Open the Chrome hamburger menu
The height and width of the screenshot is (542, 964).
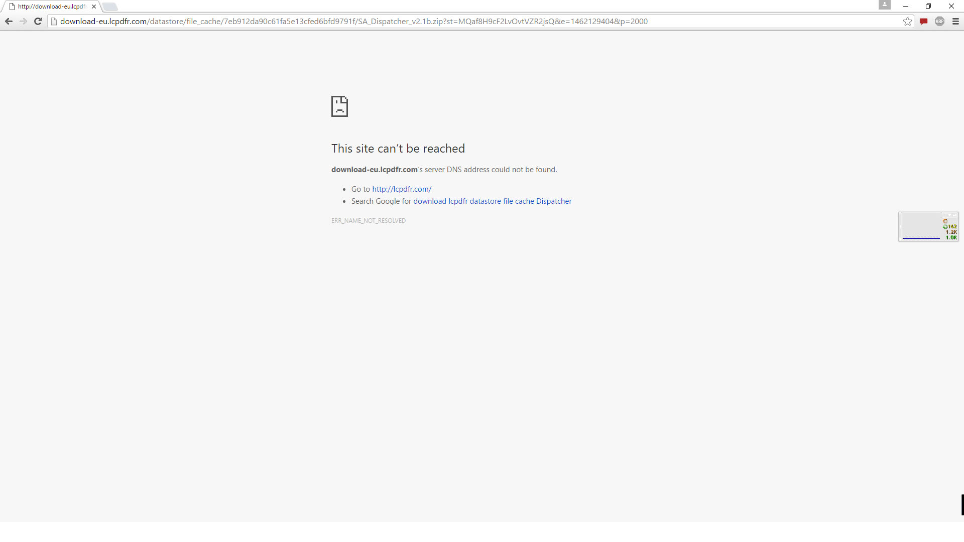[x=955, y=21]
